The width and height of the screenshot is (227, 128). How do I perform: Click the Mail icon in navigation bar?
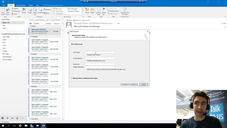click(x=2, y=118)
